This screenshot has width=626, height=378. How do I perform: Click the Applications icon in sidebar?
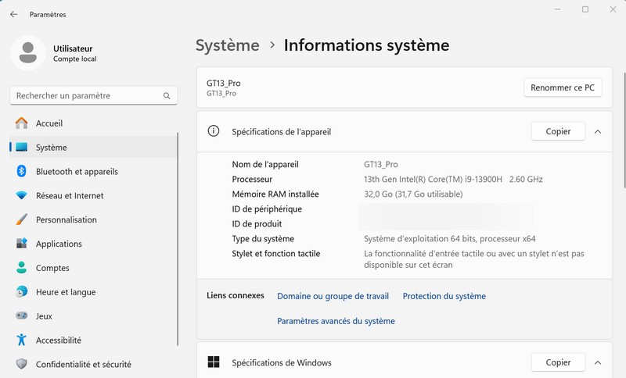[21, 244]
